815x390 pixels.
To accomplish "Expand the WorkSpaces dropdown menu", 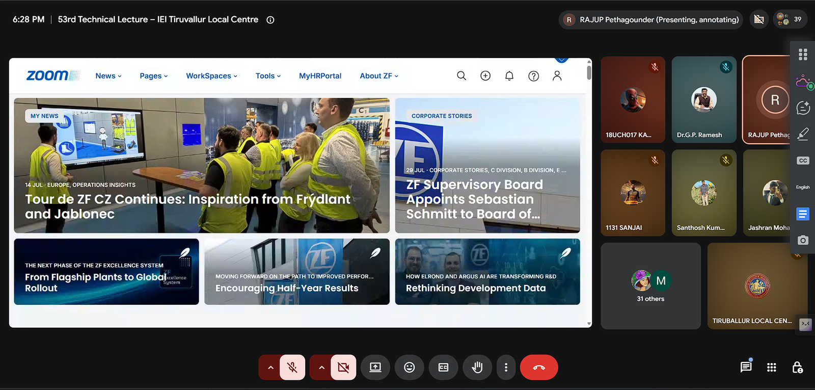I will [x=211, y=76].
